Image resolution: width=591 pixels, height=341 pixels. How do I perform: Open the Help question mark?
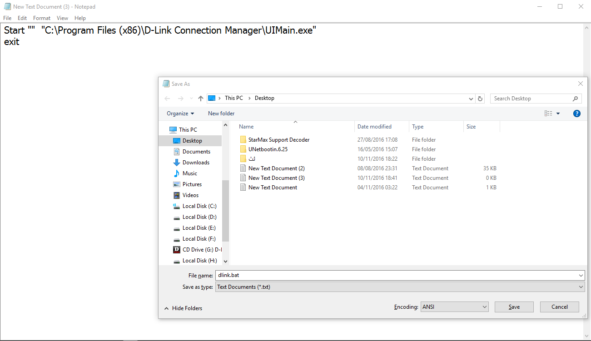[x=577, y=114]
